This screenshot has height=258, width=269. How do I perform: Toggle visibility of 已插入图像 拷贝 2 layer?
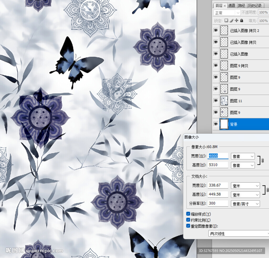pos(216,31)
